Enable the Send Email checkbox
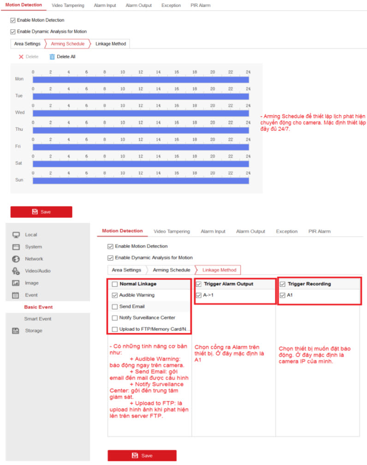This screenshot has height=465, width=367. pos(115,306)
